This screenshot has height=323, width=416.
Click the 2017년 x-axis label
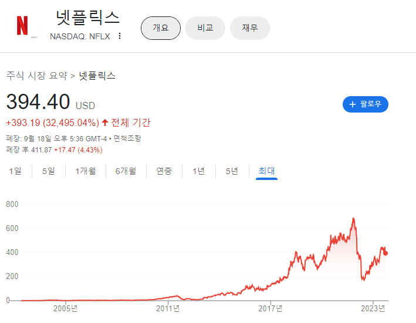point(270,308)
